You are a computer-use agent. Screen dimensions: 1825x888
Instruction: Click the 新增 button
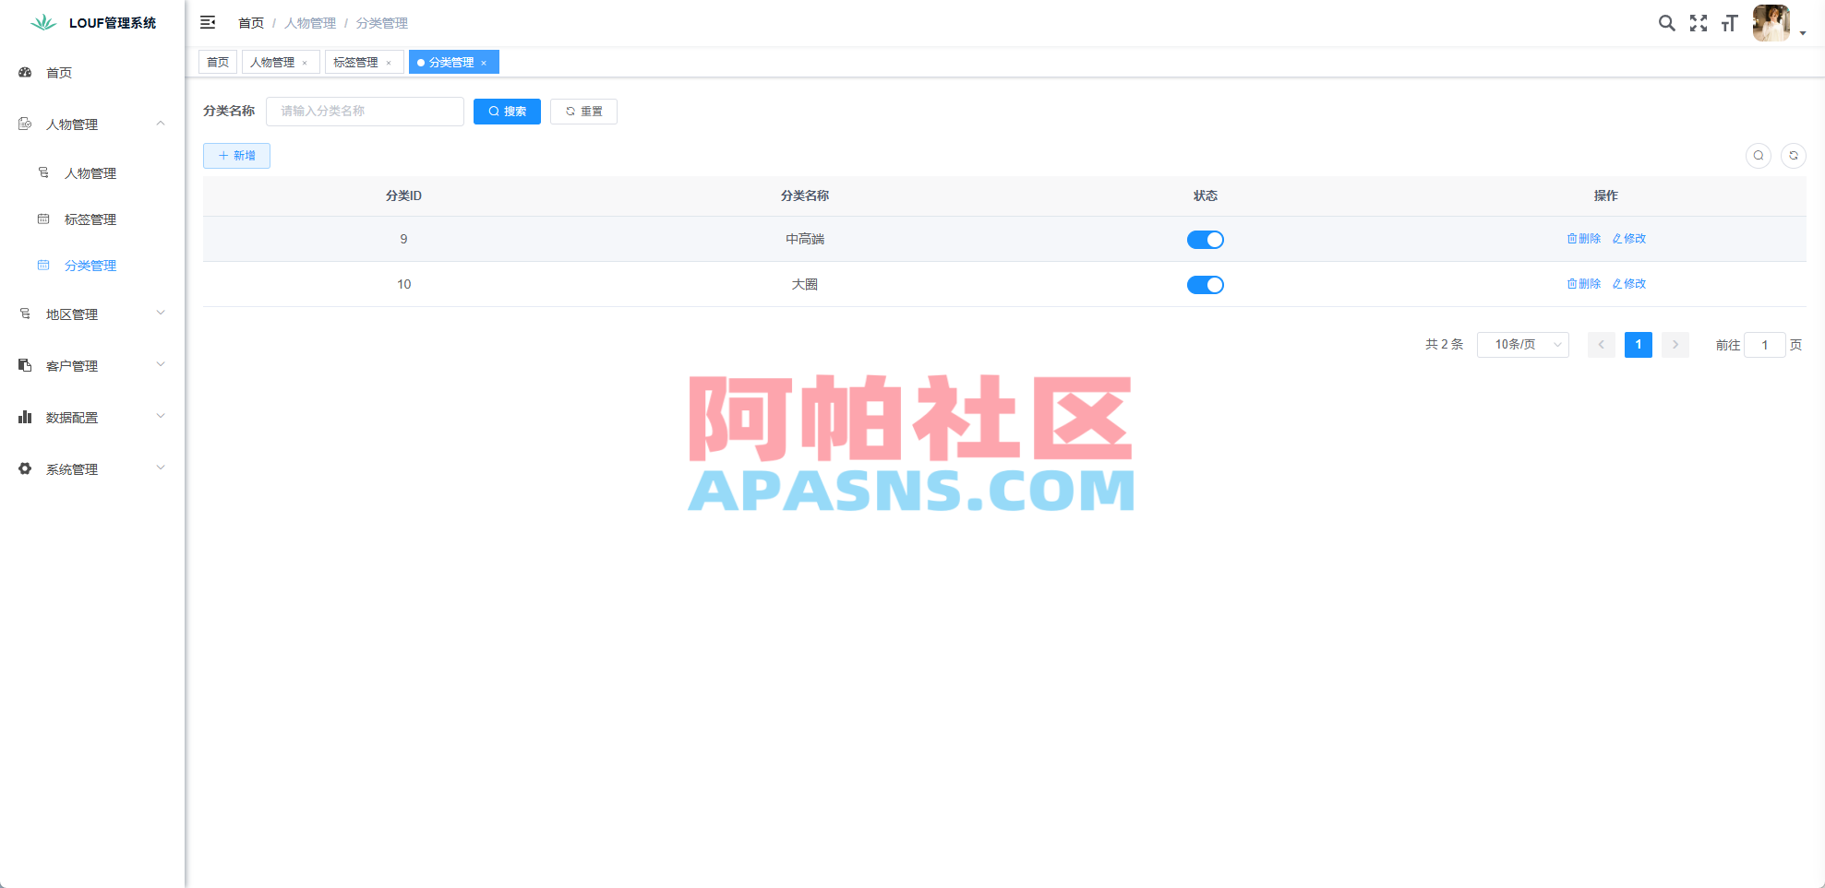click(236, 156)
